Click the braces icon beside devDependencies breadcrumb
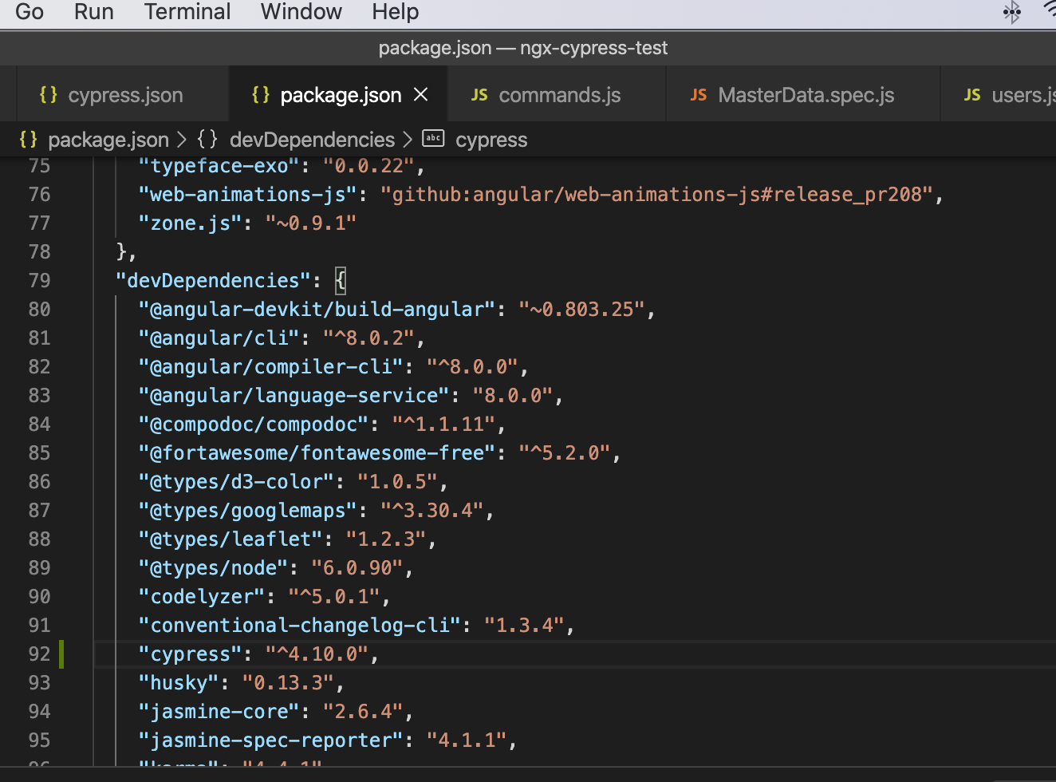Viewport: 1056px width, 782px height. coord(207,140)
